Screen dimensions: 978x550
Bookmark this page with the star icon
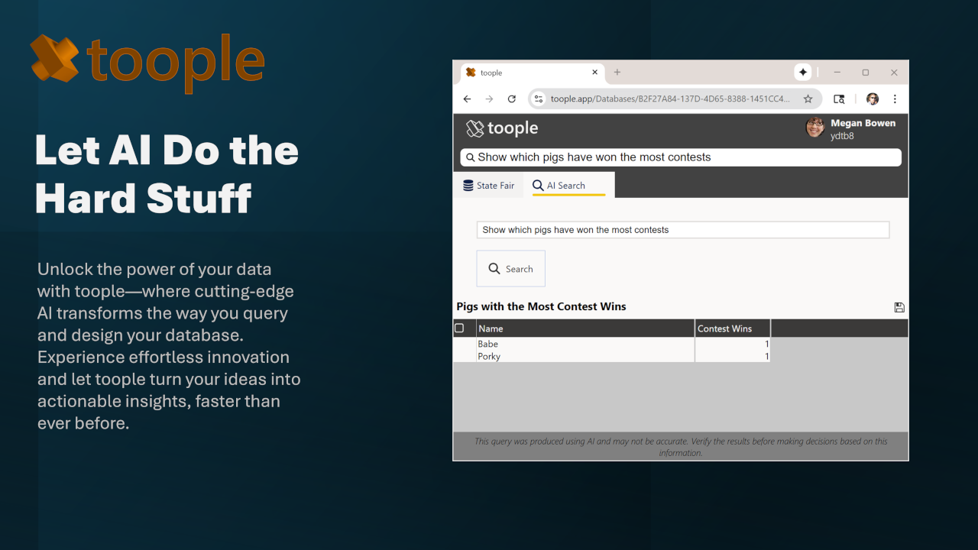tap(808, 99)
